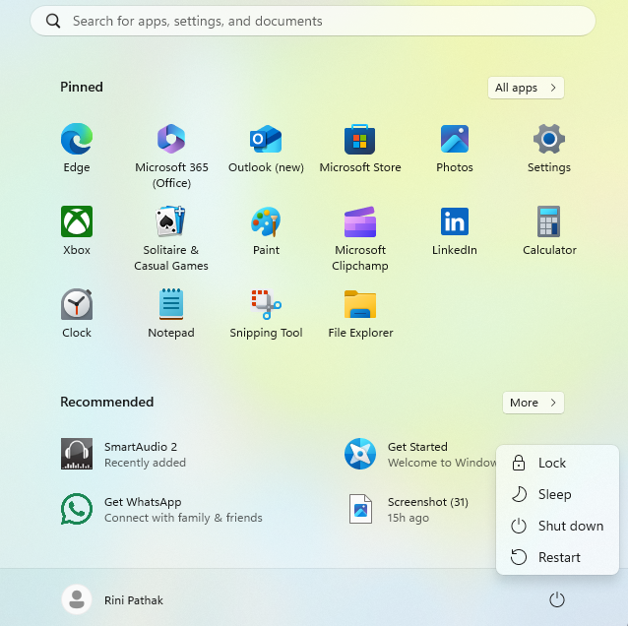This screenshot has height=626, width=628.
Task: Click the Get Started title text
Action: pos(417,447)
